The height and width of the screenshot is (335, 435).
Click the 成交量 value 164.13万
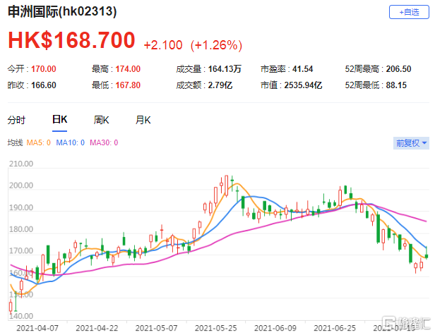225,68
